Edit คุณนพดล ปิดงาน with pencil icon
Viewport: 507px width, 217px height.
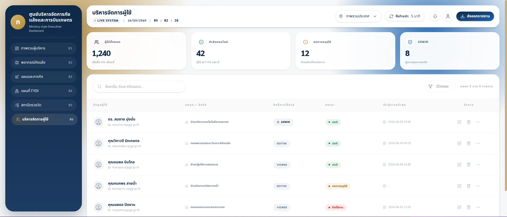coord(459,207)
